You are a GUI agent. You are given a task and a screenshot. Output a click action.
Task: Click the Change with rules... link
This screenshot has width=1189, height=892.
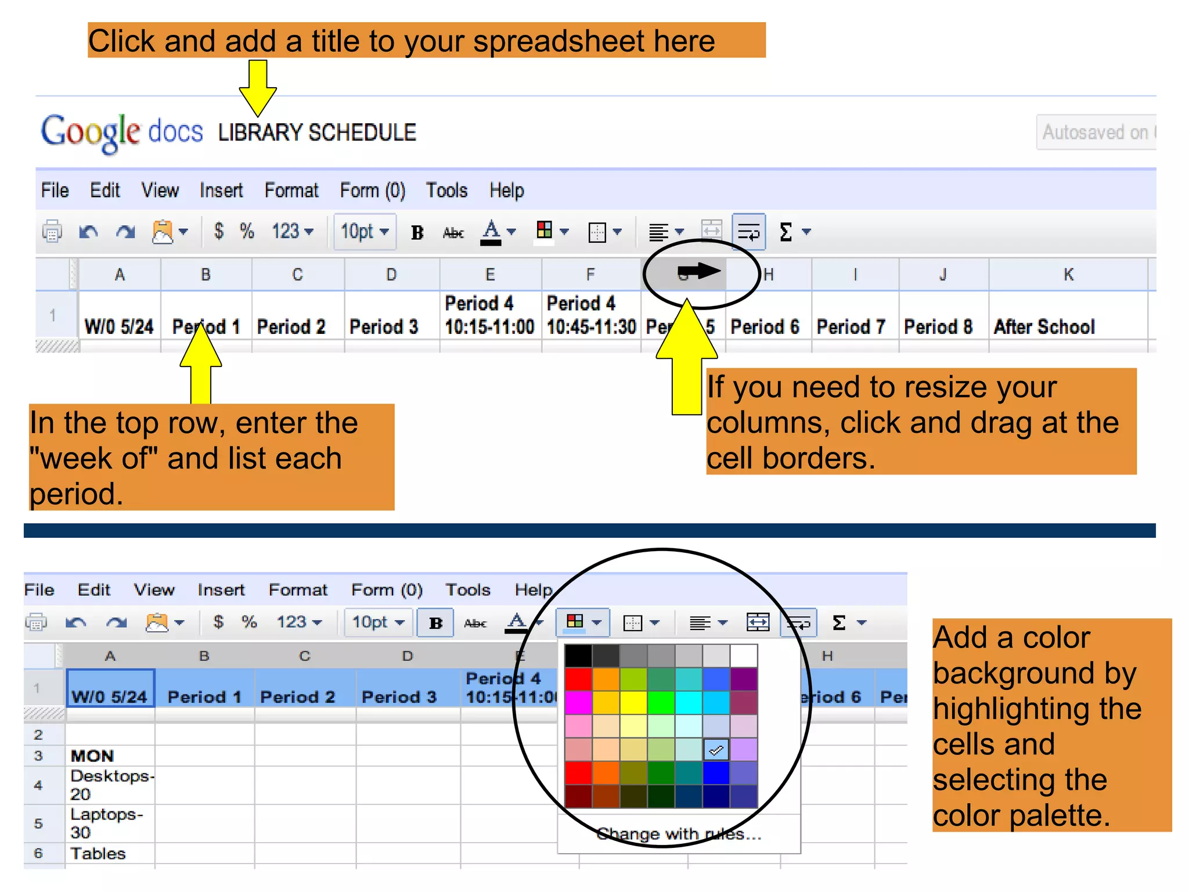(679, 835)
